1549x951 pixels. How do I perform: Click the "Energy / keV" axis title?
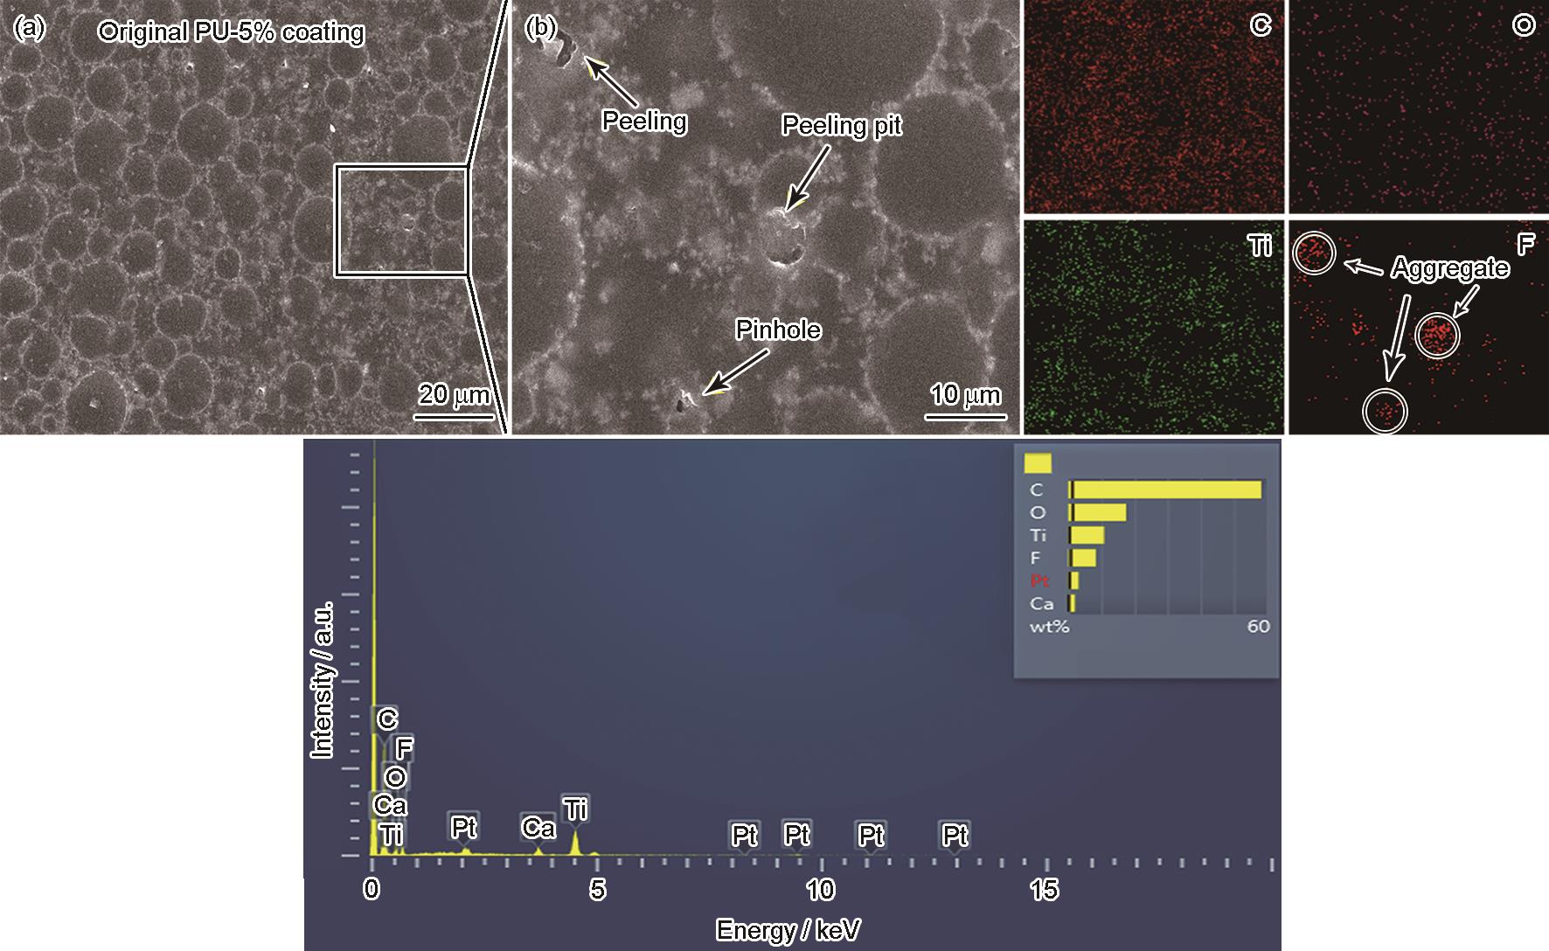click(788, 930)
